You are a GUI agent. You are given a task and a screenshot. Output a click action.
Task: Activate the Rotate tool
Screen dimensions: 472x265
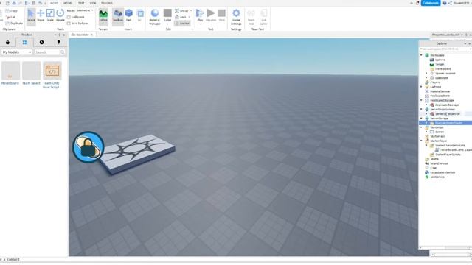pos(60,15)
